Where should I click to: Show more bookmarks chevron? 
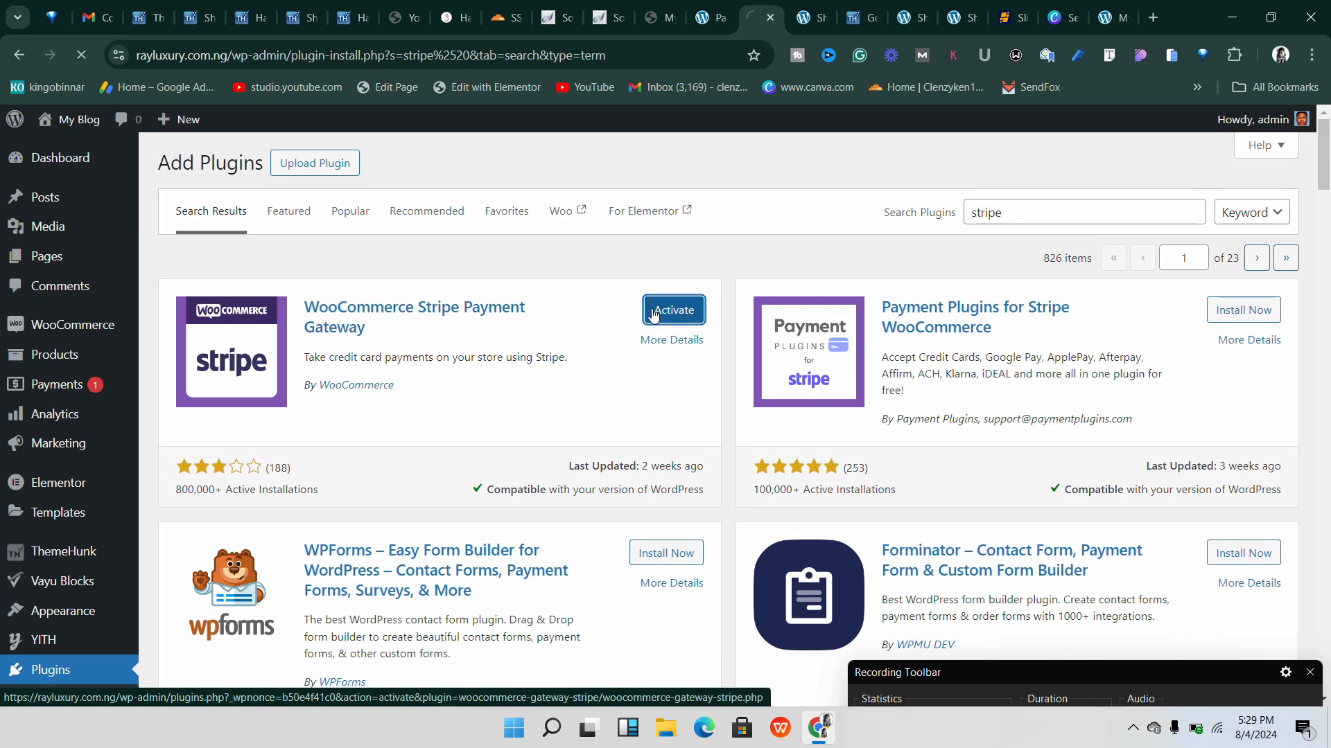point(1197,87)
